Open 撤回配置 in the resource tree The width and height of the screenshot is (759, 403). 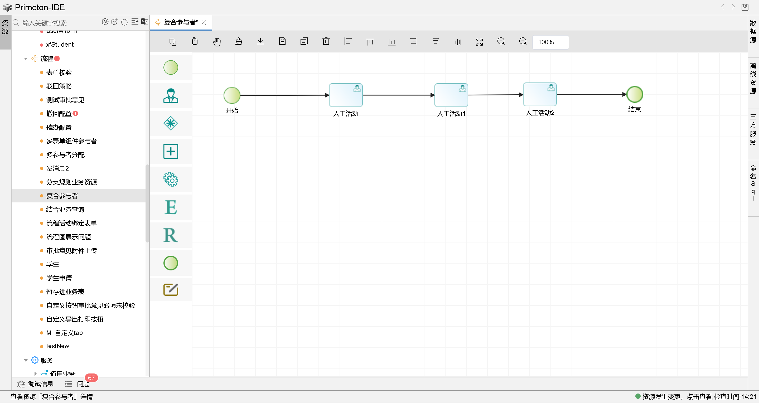59,114
